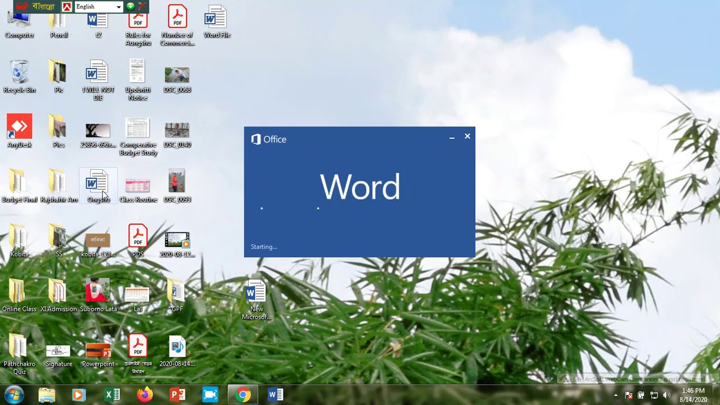
Task: Select the DSC_0093 image thumbnail
Action: pyautogui.click(x=177, y=186)
